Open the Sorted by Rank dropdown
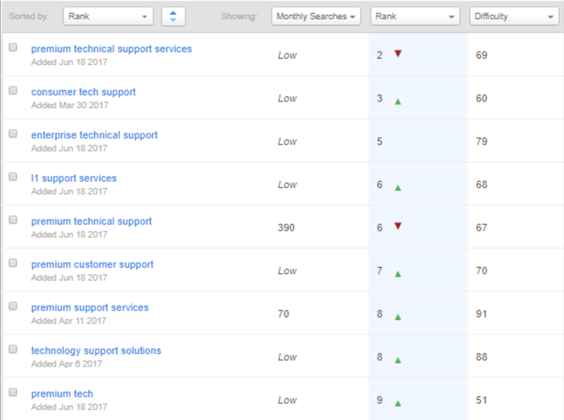 [108, 16]
